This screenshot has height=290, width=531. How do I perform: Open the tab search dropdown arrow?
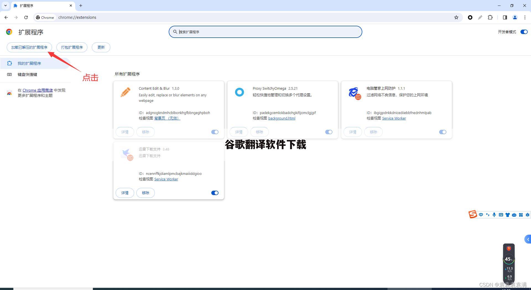[5, 6]
